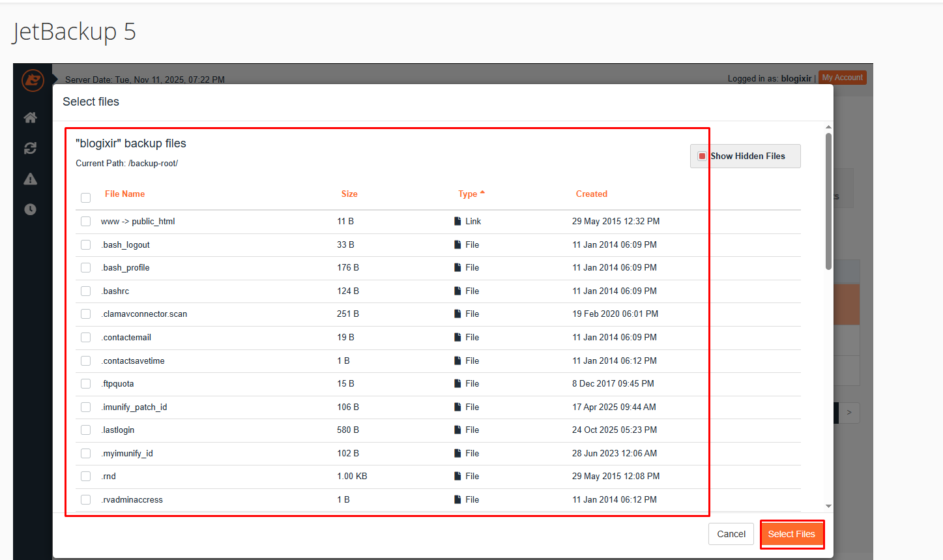The image size is (943, 560).
Task: Sort list by File Name header
Action: [x=124, y=194]
